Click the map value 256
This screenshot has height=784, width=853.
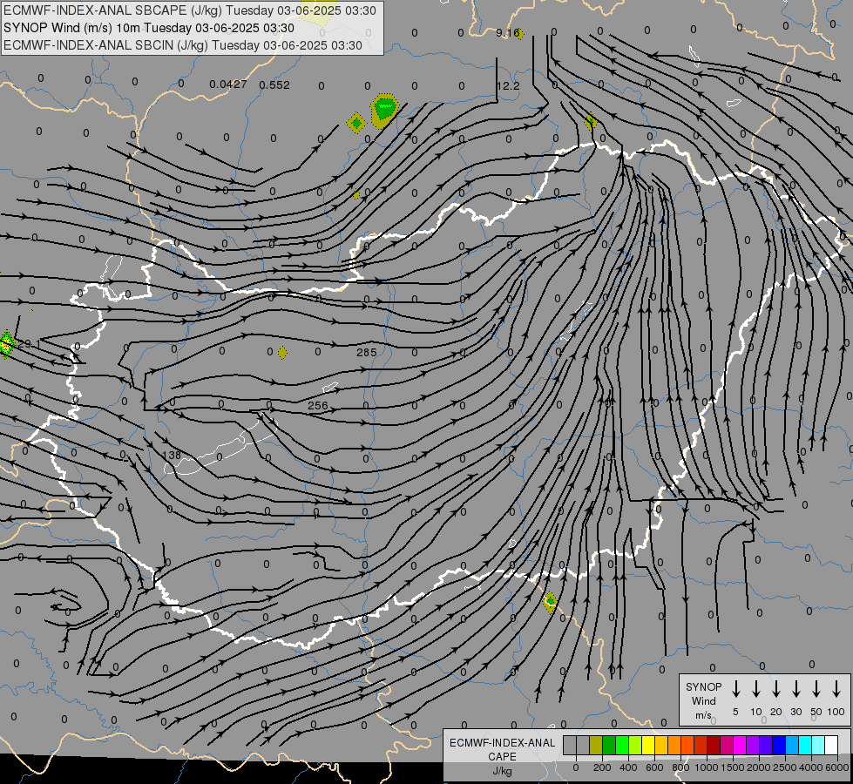click(318, 405)
